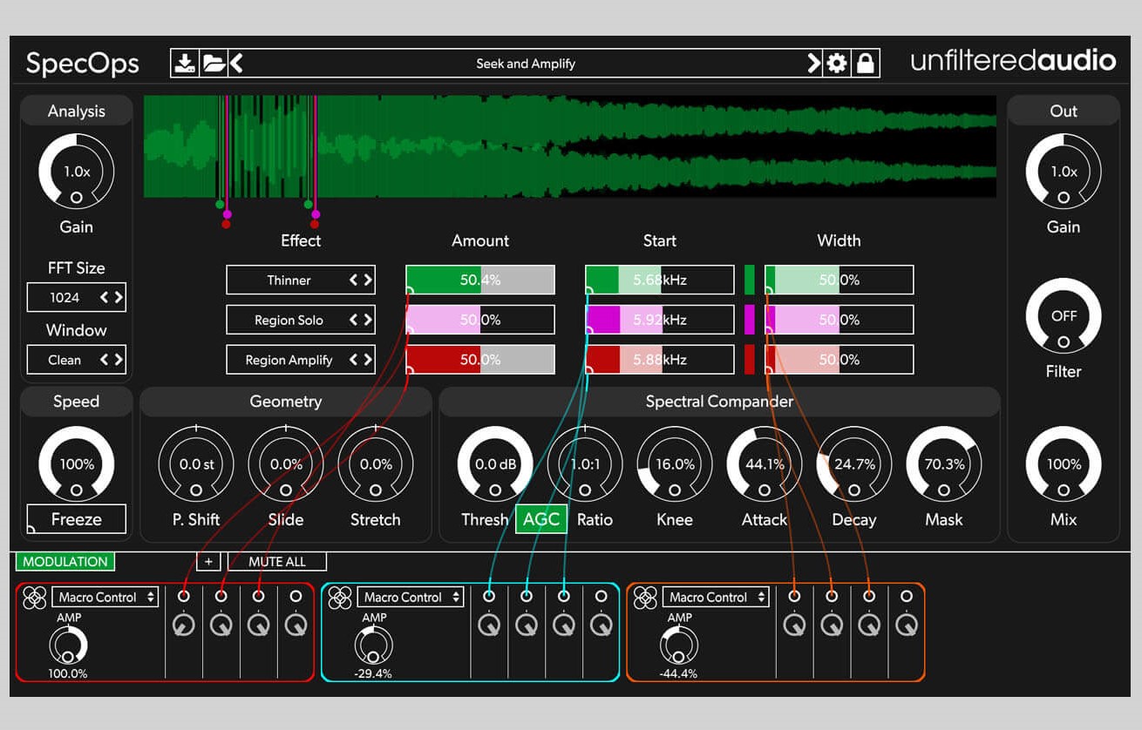The height and width of the screenshot is (730, 1142).
Task: Adjust the Region Amplify Width slider
Action: tap(840, 360)
